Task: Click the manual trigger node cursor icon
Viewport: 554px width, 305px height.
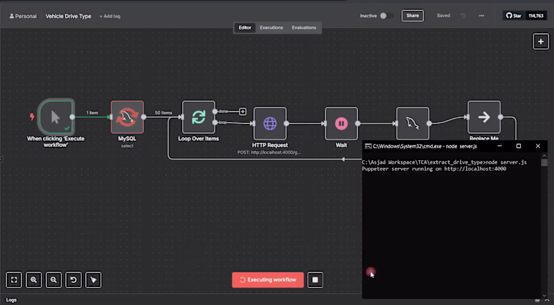Action: [x=56, y=117]
